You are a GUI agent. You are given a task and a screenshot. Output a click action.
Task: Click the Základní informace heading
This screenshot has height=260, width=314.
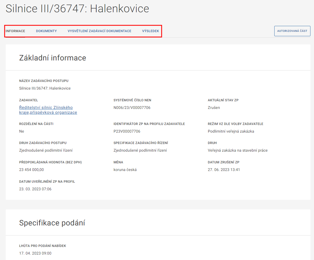pos(53,58)
